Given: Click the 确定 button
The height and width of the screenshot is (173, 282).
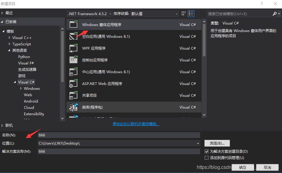Looking at the screenshot, I should tap(243, 168).
